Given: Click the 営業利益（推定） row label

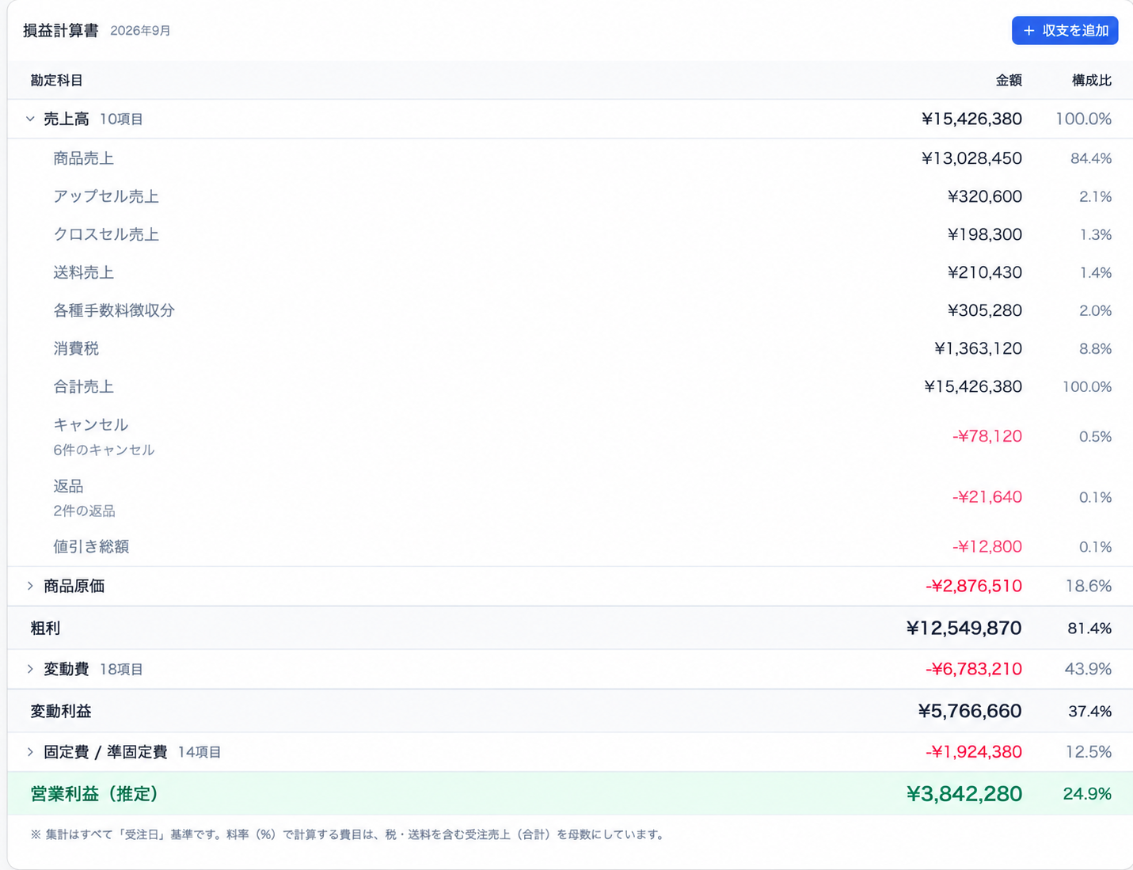Looking at the screenshot, I should coord(94,793).
